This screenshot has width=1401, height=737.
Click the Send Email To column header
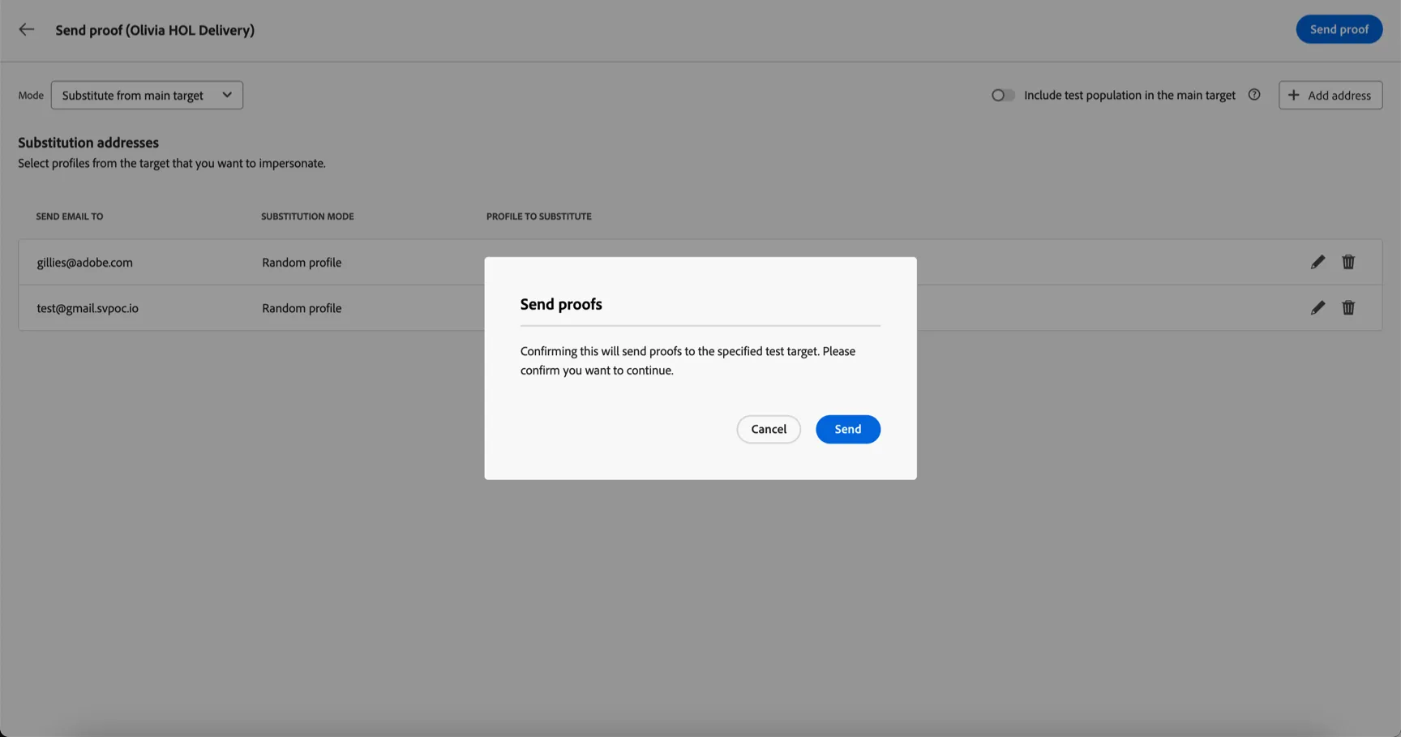pos(70,216)
